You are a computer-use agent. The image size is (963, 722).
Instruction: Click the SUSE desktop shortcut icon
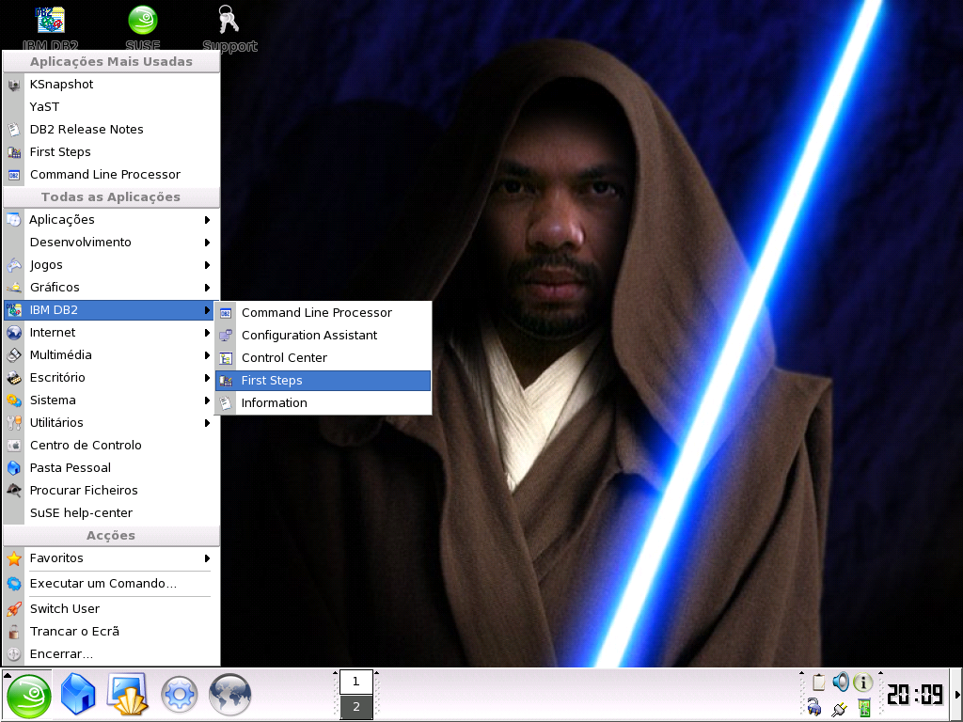coord(143,21)
